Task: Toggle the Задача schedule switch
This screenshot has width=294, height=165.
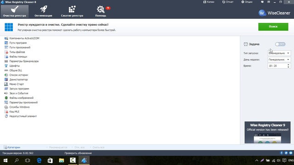Action: tap(280, 44)
